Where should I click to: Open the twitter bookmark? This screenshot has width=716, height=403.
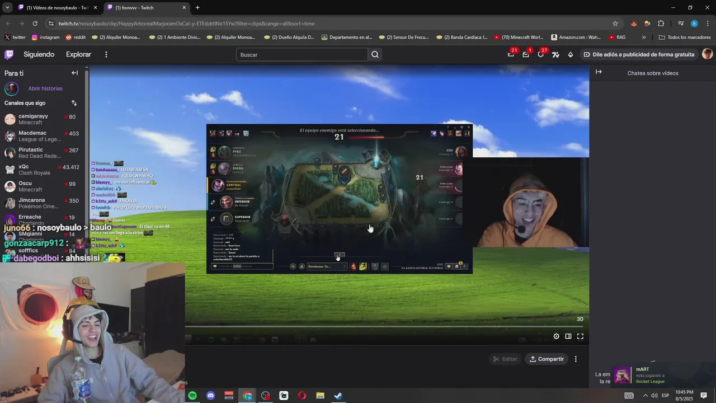(x=15, y=38)
